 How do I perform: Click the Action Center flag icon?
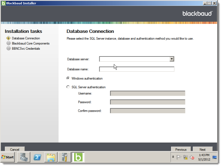pyautogui.click(x=179, y=157)
